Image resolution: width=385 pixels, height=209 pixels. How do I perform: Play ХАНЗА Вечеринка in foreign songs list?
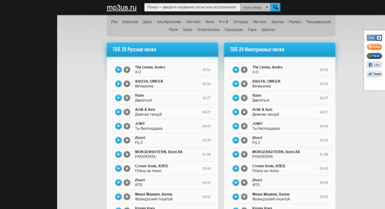236,84
